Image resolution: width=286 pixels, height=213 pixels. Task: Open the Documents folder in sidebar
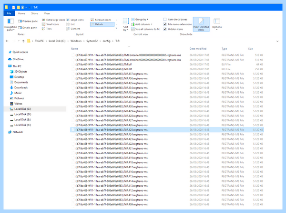19,82
